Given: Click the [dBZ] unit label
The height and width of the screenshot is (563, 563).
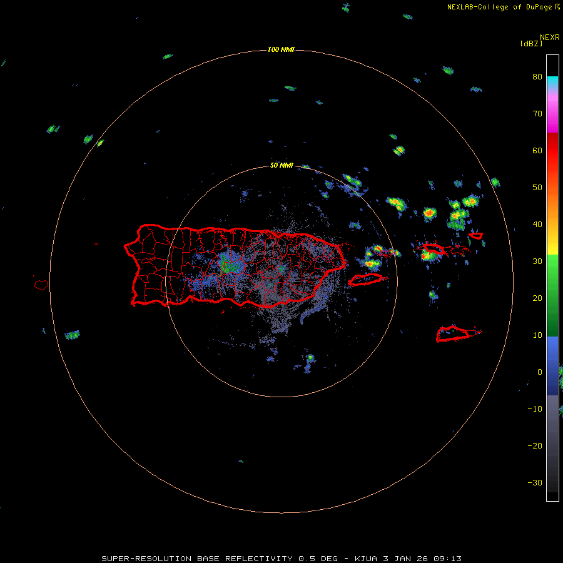Looking at the screenshot, I should (531, 43).
